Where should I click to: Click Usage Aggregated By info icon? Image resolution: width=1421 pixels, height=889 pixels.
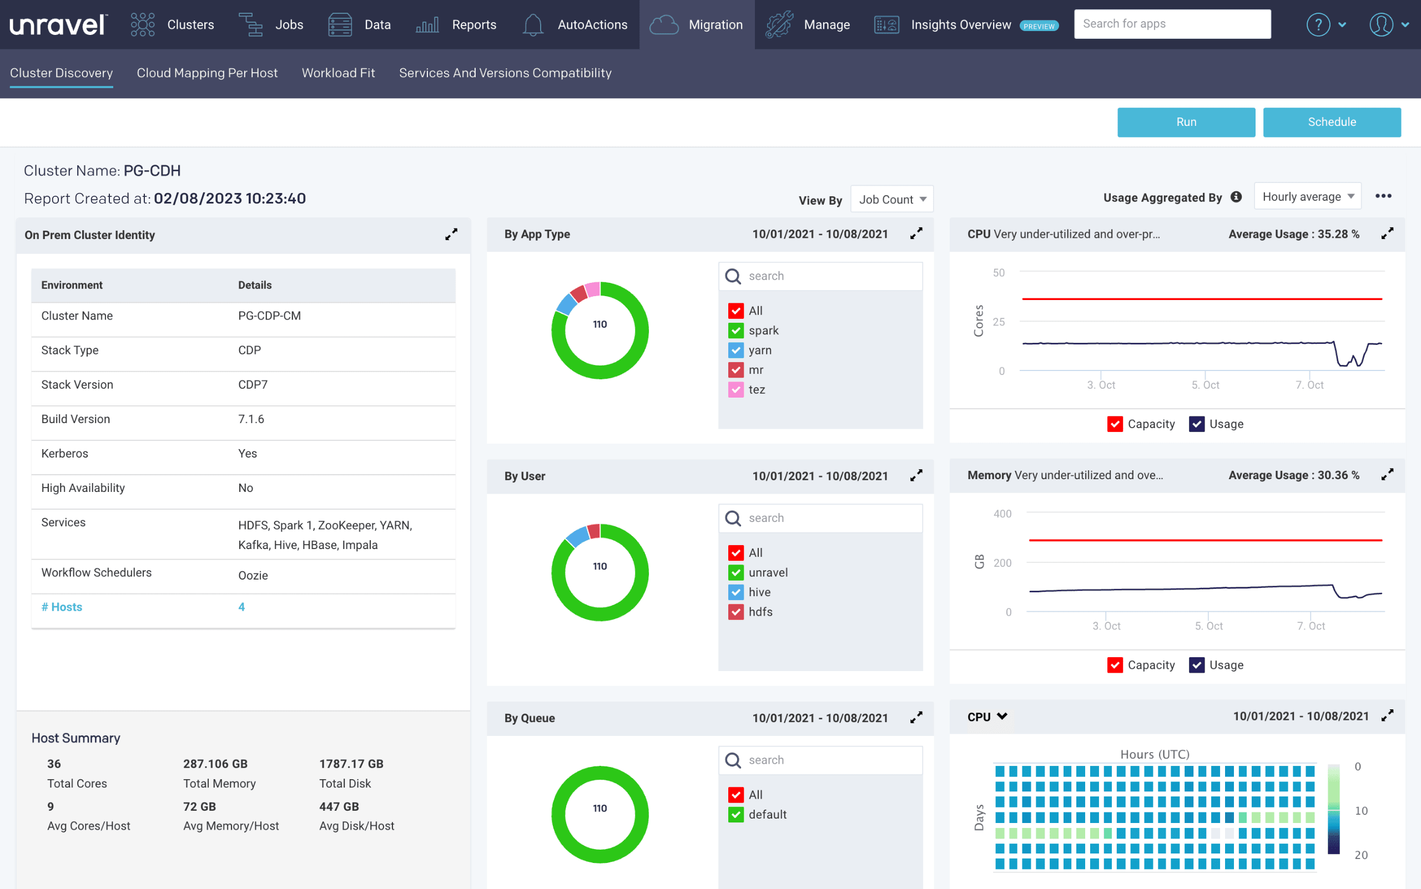pos(1236,197)
